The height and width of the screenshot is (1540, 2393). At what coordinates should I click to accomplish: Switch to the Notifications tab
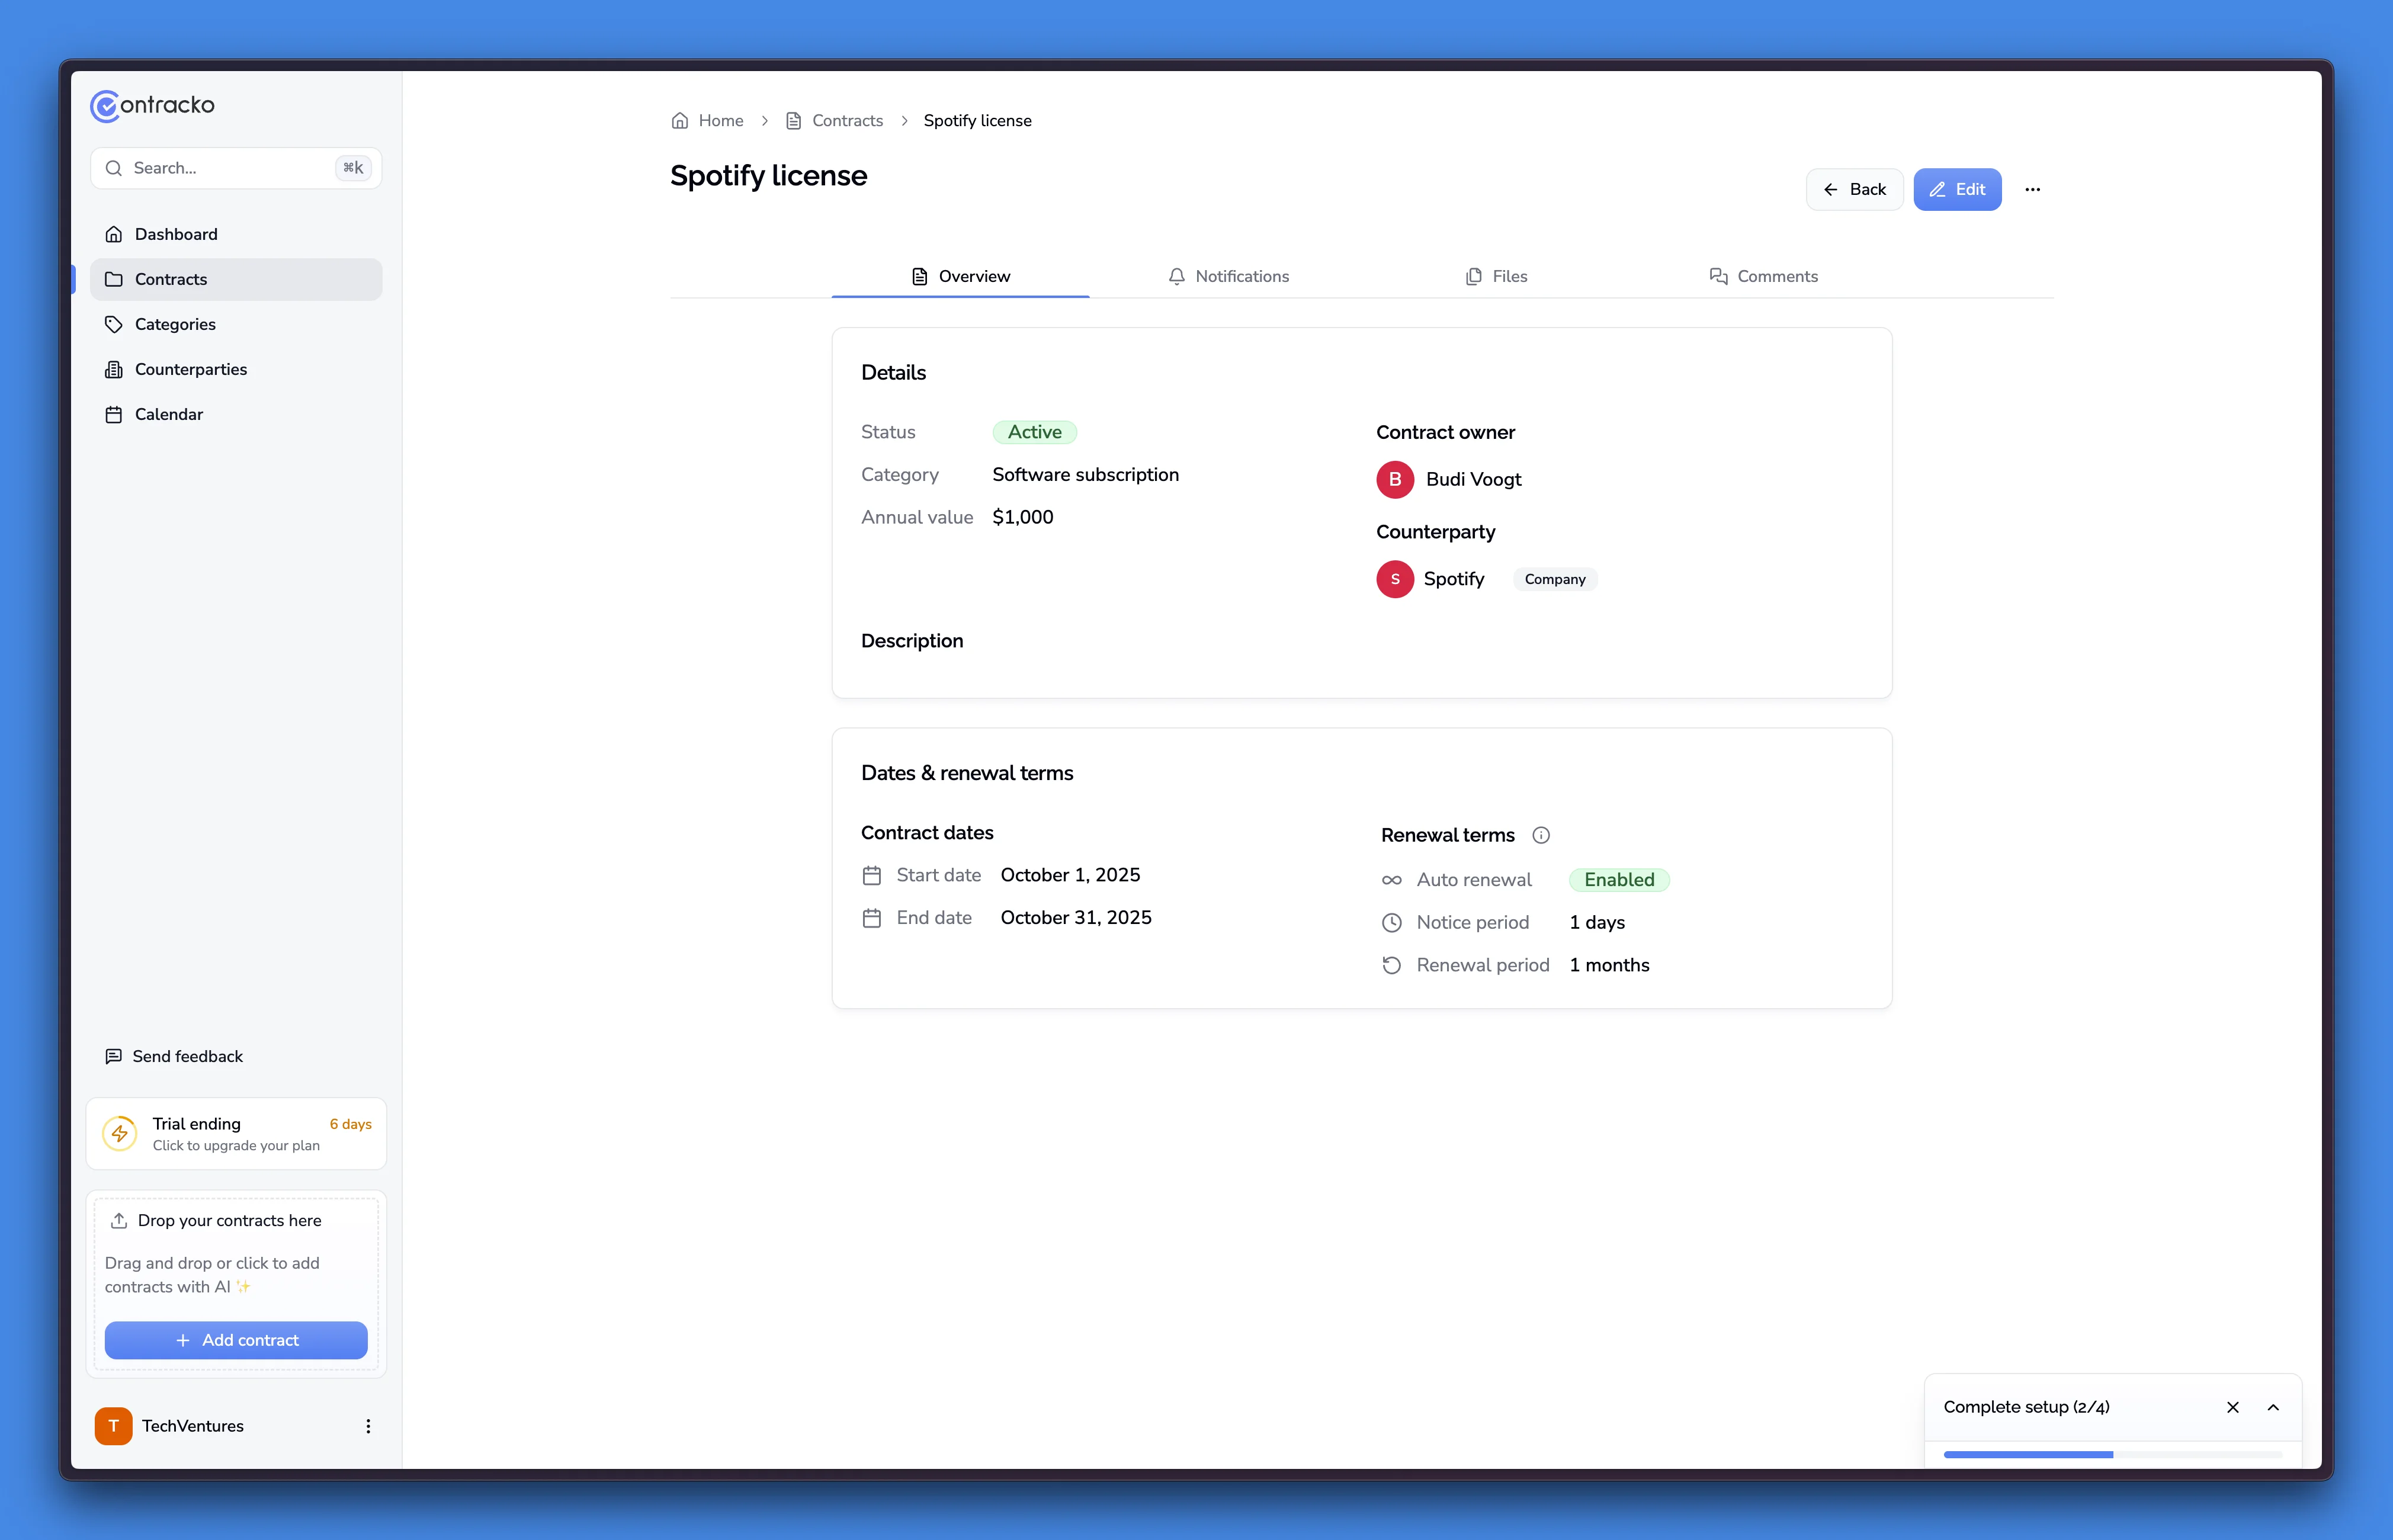click(x=1229, y=276)
